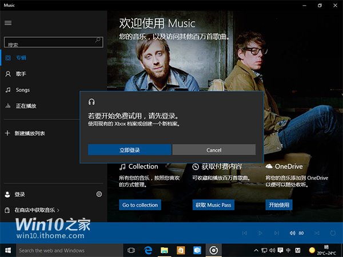The height and width of the screenshot is (257, 343).
Task: Click the search magnifier icon
Action: [98, 40]
